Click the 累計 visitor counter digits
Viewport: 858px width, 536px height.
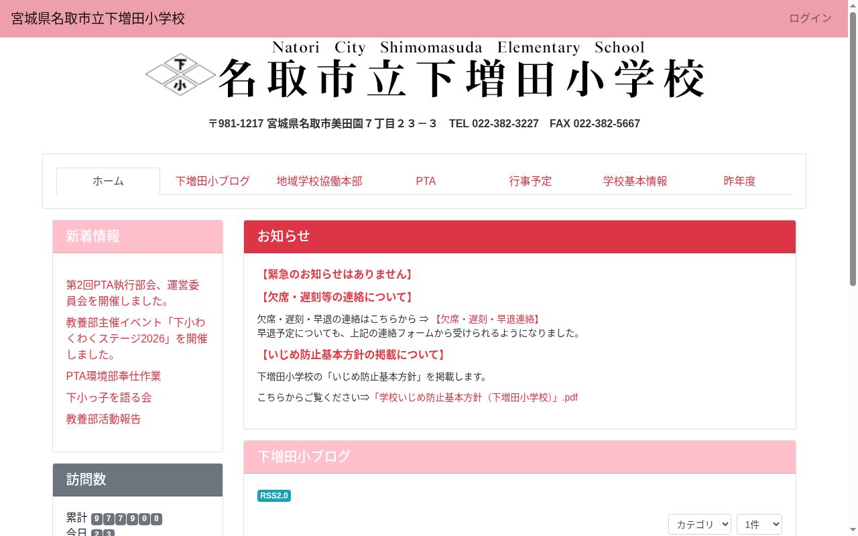click(x=127, y=519)
